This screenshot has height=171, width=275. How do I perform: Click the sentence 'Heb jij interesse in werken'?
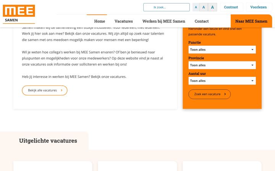tap(74, 77)
